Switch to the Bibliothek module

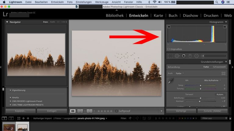pos(115,15)
